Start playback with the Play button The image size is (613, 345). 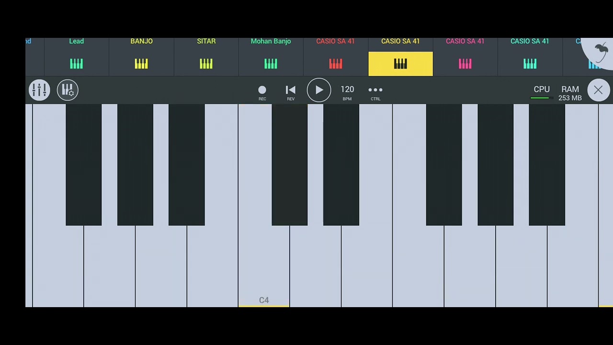319,90
